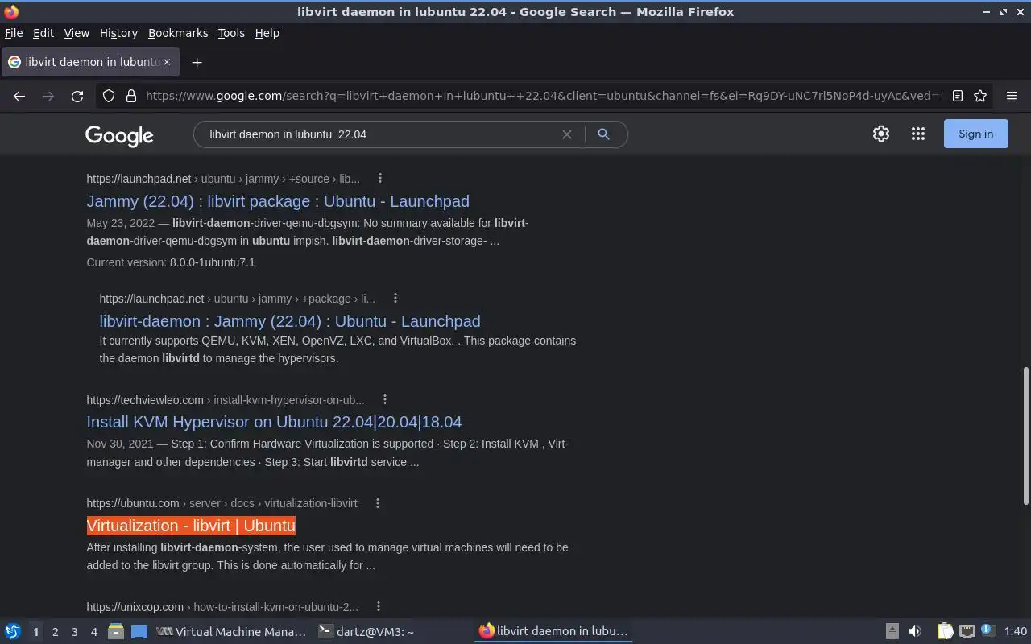Bookmark this page with the star

(980, 96)
